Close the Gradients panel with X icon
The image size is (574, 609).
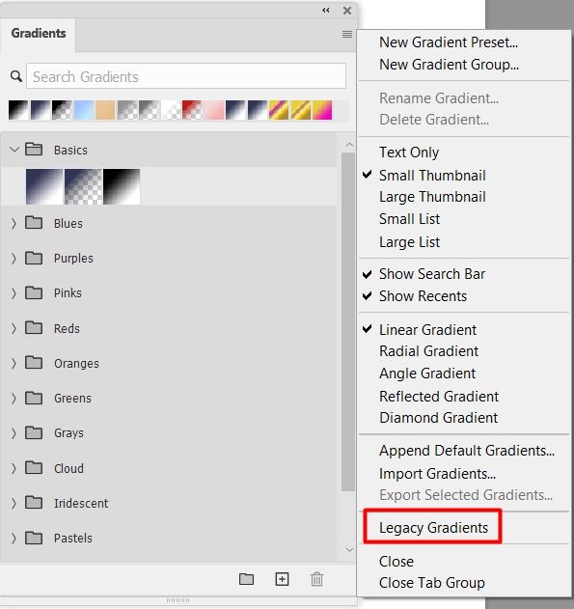coord(347,11)
